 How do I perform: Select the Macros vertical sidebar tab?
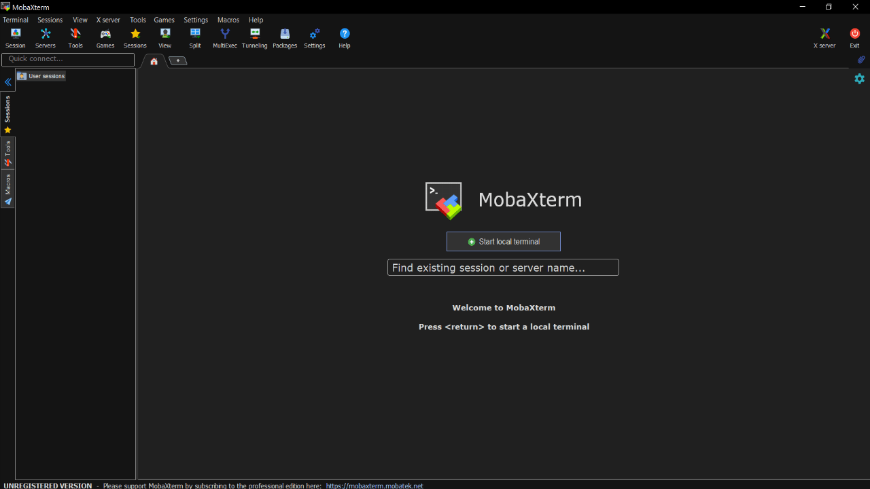[7, 189]
